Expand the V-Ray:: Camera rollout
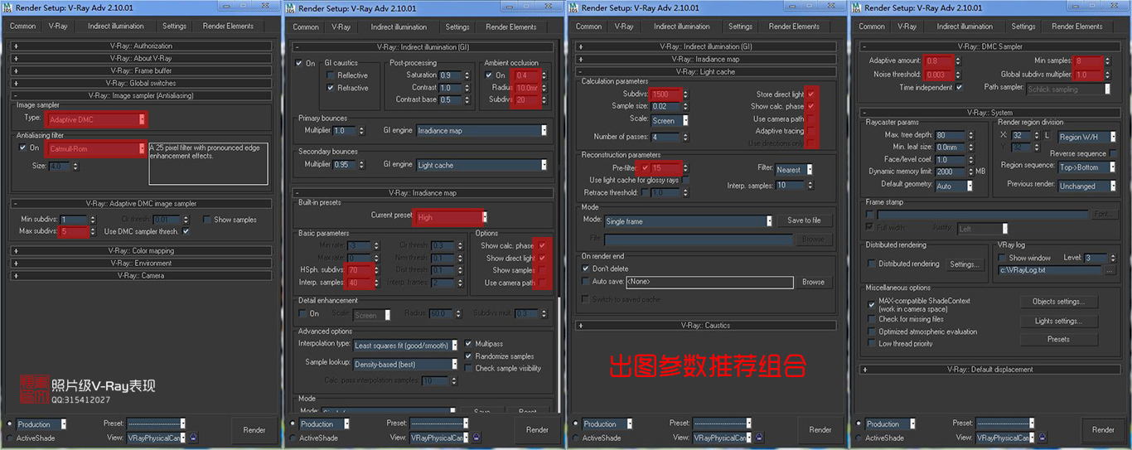 point(141,275)
